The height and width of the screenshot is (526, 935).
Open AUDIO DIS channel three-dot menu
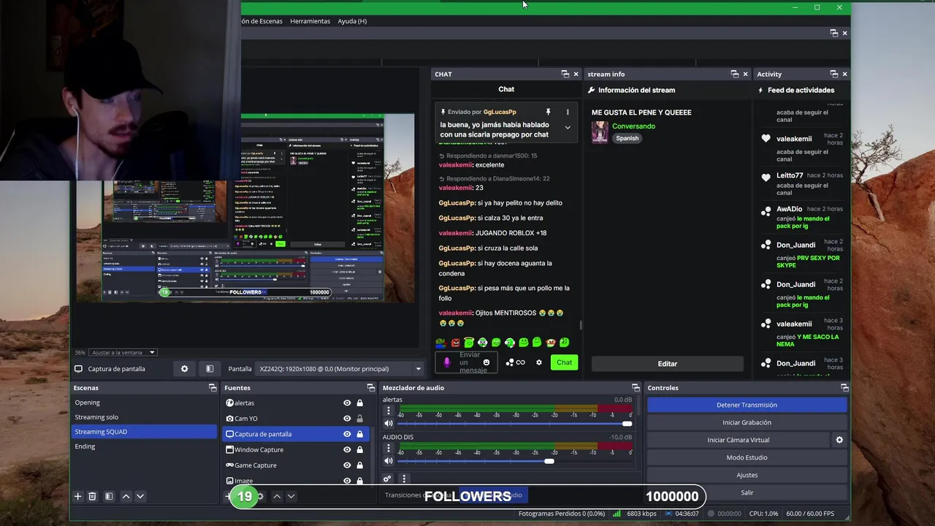pos(389,449)
